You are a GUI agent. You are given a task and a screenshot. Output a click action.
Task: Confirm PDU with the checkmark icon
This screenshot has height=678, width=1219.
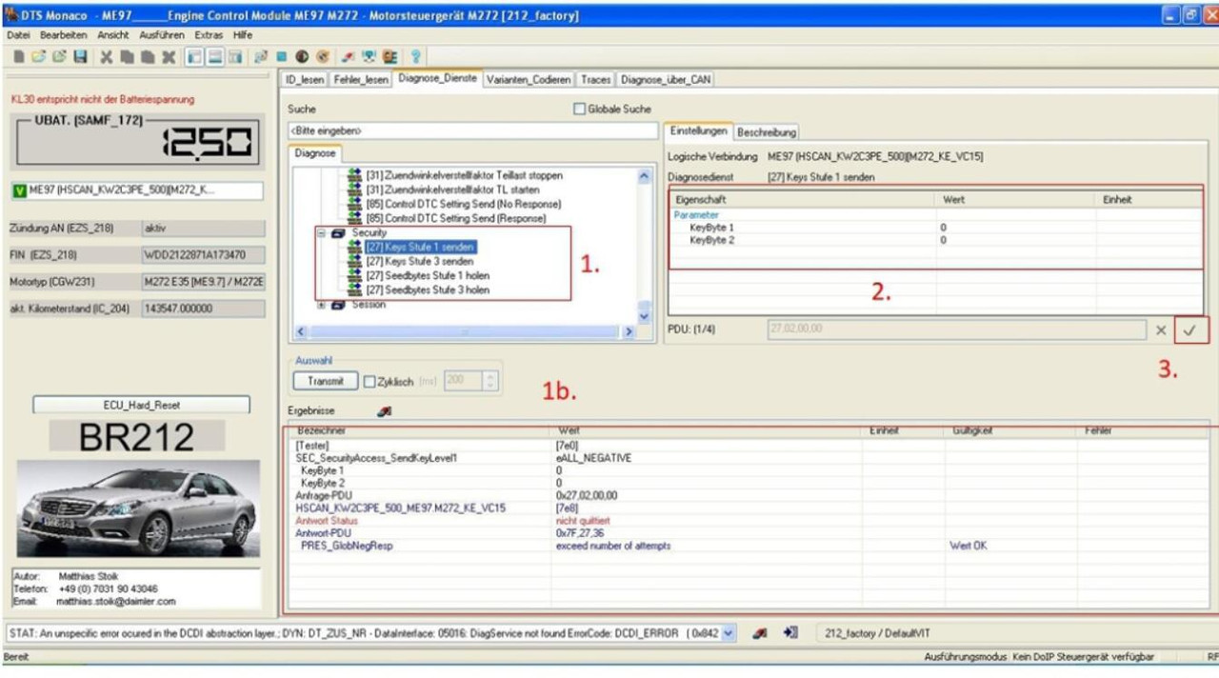(x=1191, y=329)
